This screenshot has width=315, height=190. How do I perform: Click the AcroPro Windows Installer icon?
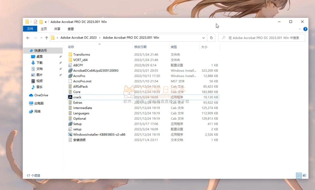click(70, 76)
